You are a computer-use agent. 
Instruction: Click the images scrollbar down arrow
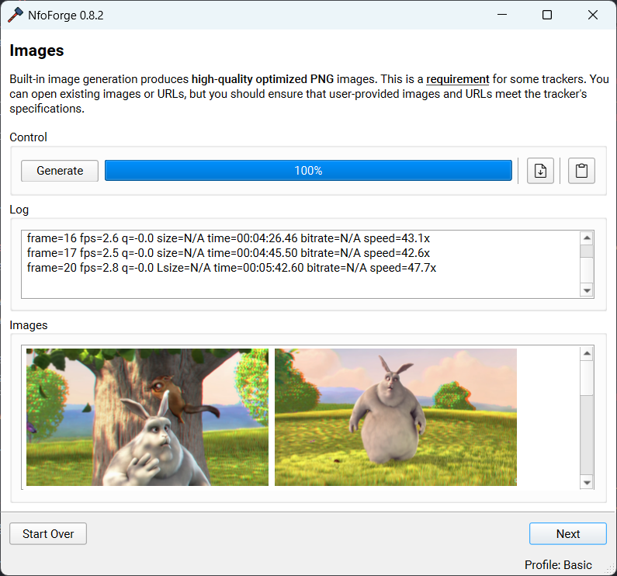point(587,482)
